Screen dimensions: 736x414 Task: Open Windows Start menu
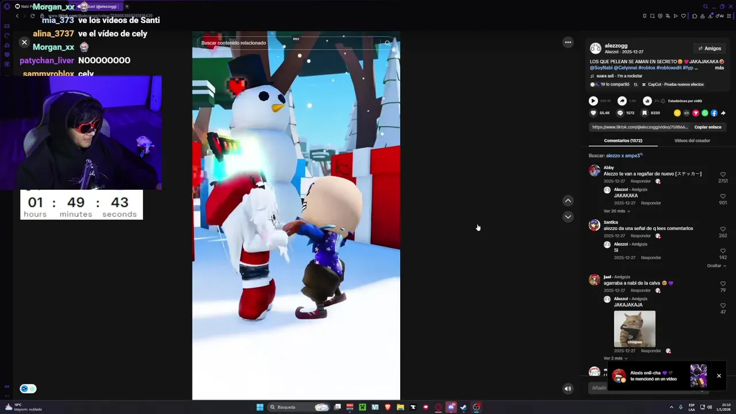coord(260,407)
